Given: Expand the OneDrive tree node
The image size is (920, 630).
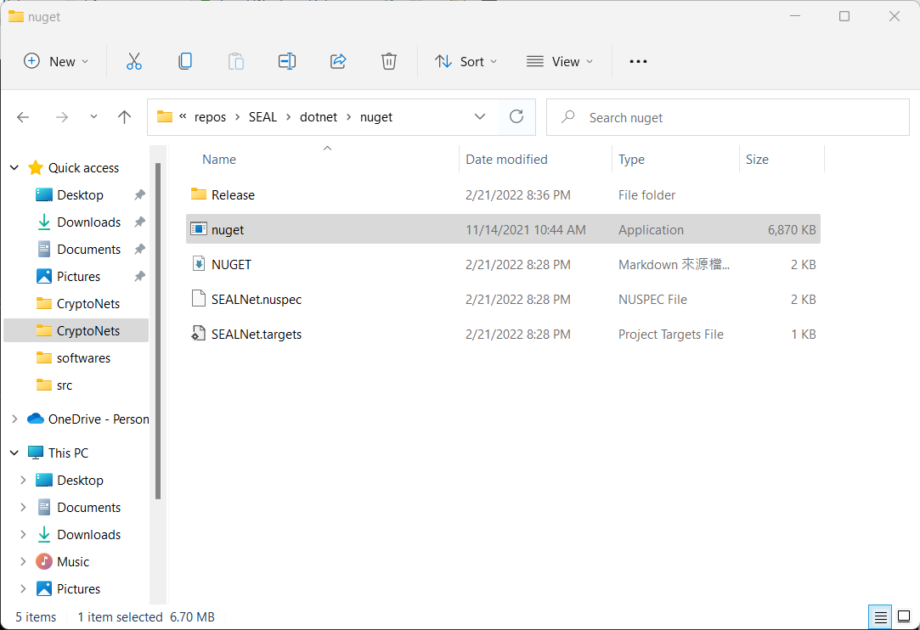Looking at the screenshot, I should tap(14, 419).
